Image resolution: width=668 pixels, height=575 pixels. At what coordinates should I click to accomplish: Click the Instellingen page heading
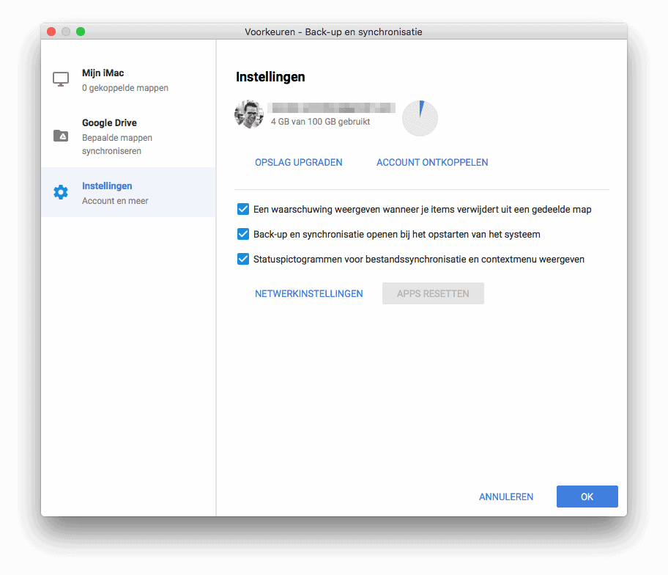coord(270,77)
